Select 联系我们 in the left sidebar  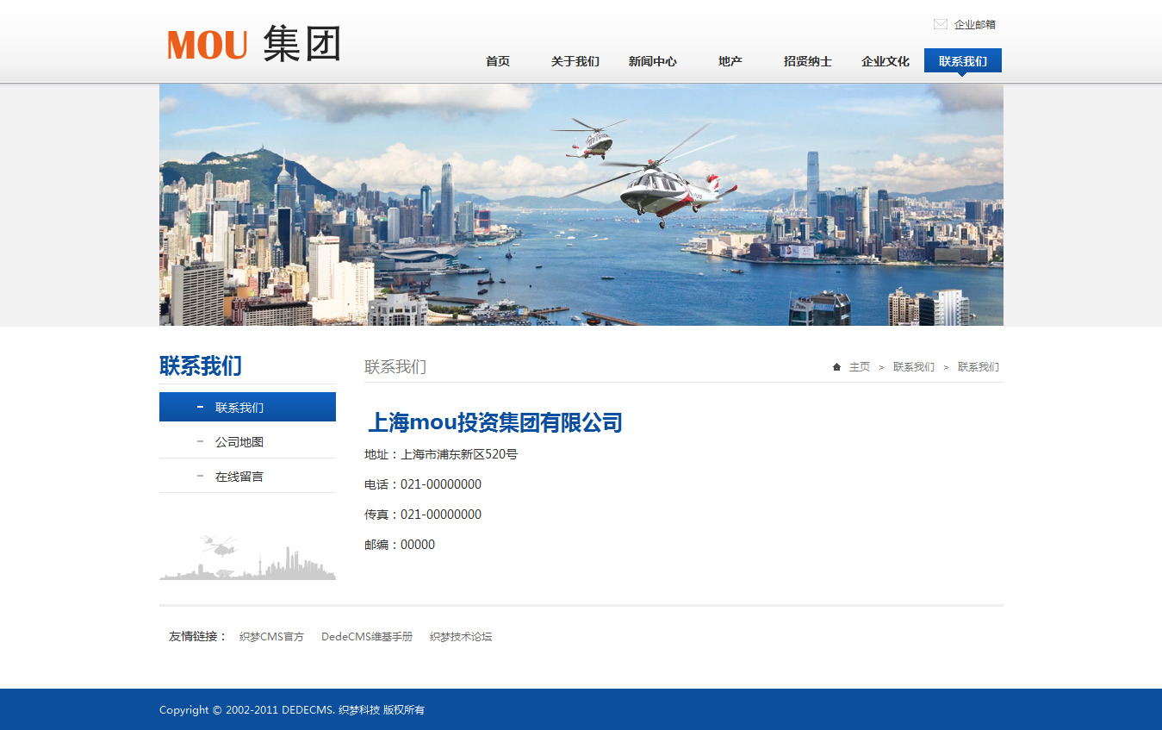[239, 408]
